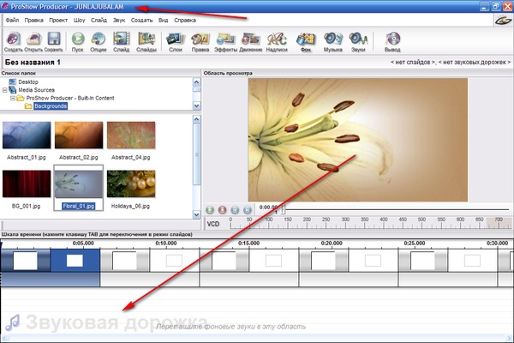Screen dimensions: 514x343
Task: Select the Abstract_01.jpg thumbnail
Action: [x=27, y=135]
